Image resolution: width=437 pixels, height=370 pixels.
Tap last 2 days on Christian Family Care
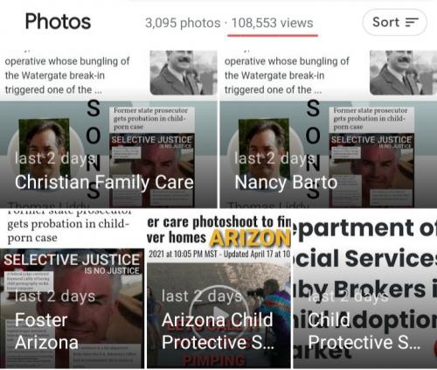pyautogui.click(x=55, y=158)
